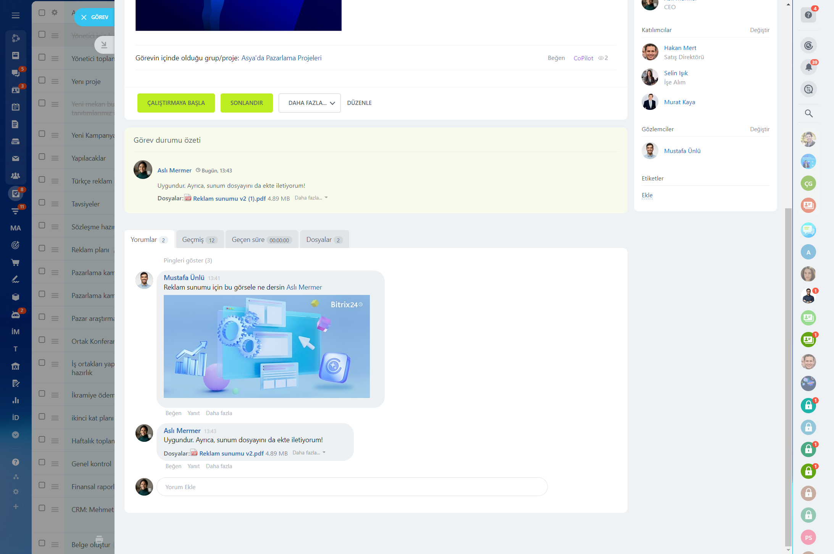Open the mail icon in left sidebar
The width and height of the screenshot is (834, 554).
(x=15, y=158)
